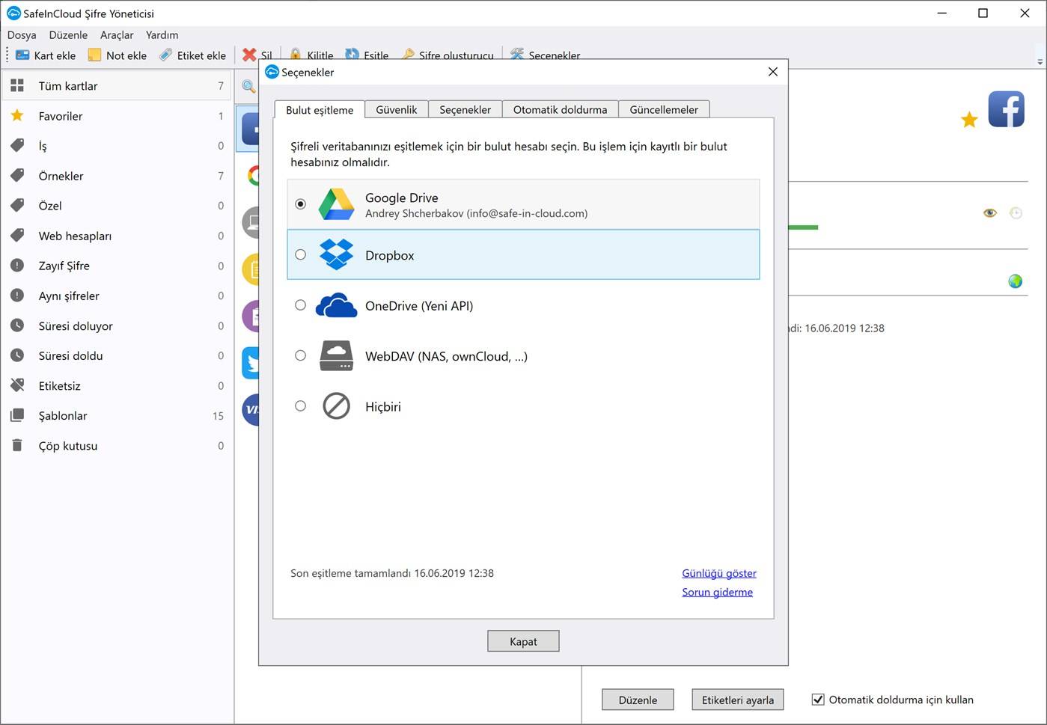
Task: Click the green password strength bar
Action: [803, 227]
